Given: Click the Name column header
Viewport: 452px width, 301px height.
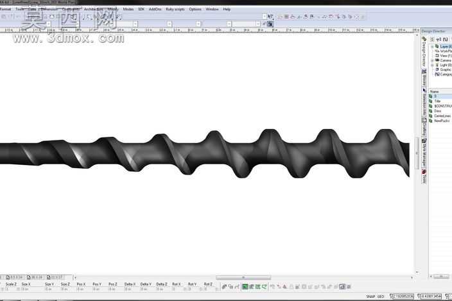Looking at the screenshot, I should pos(440,91).
